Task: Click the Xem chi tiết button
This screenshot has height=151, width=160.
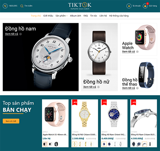Action: (11, 121)
